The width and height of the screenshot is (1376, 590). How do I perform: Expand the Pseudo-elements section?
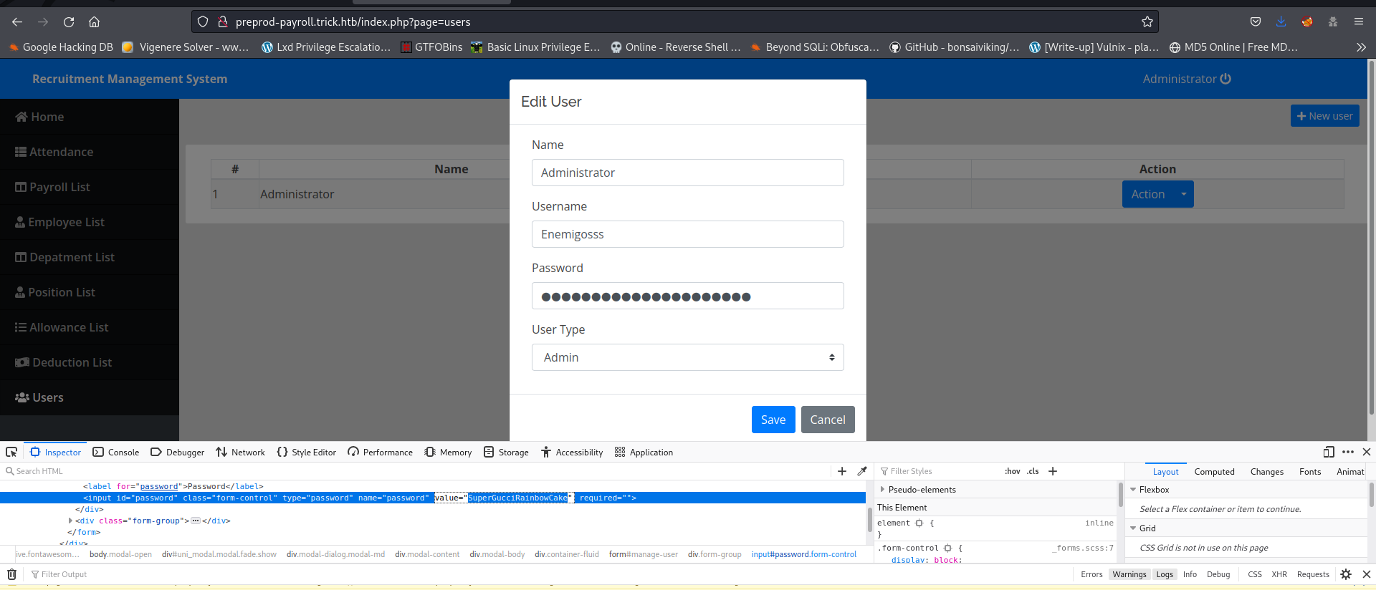click(x=882, y=490)
